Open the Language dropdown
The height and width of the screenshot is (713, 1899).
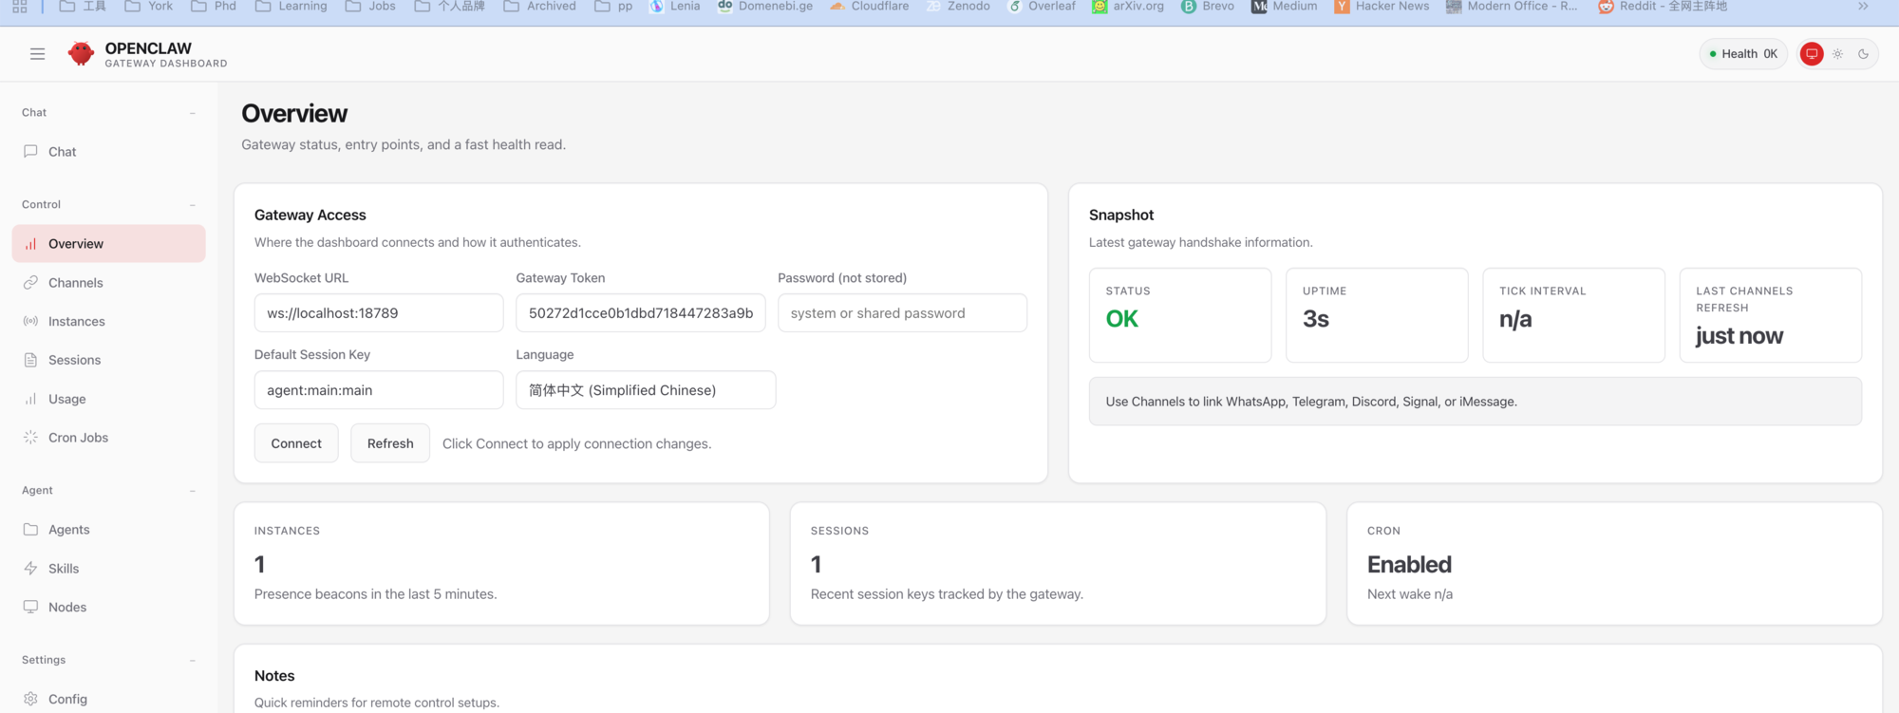[646, 390]
